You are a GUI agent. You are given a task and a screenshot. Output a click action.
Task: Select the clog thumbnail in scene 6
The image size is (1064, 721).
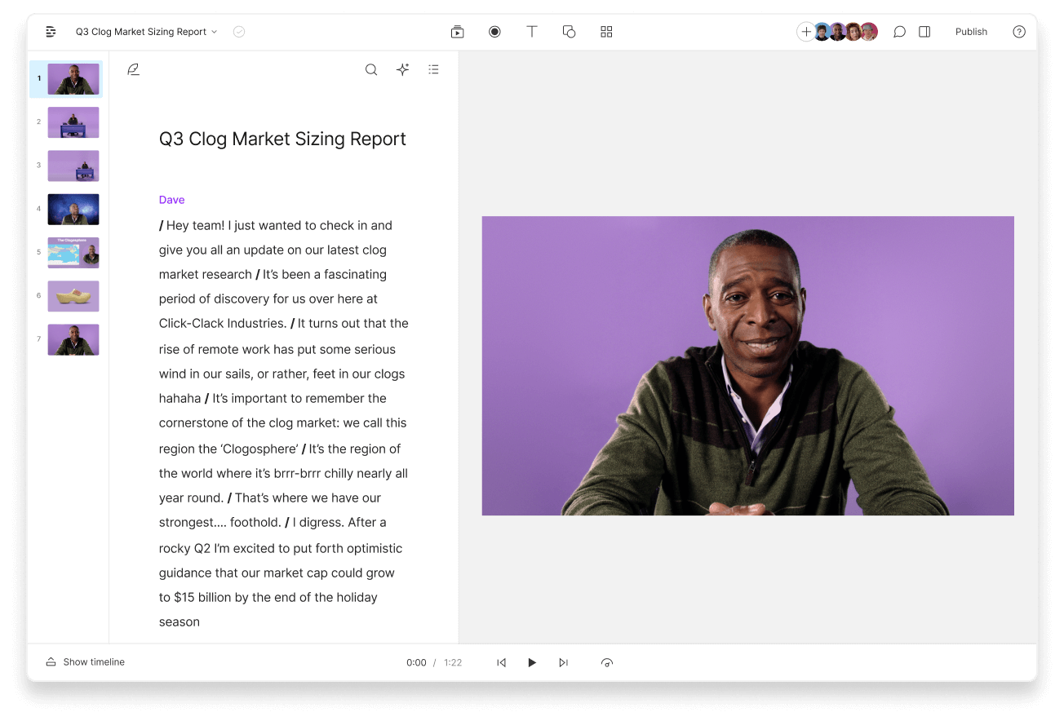click(x=73, y=296)
